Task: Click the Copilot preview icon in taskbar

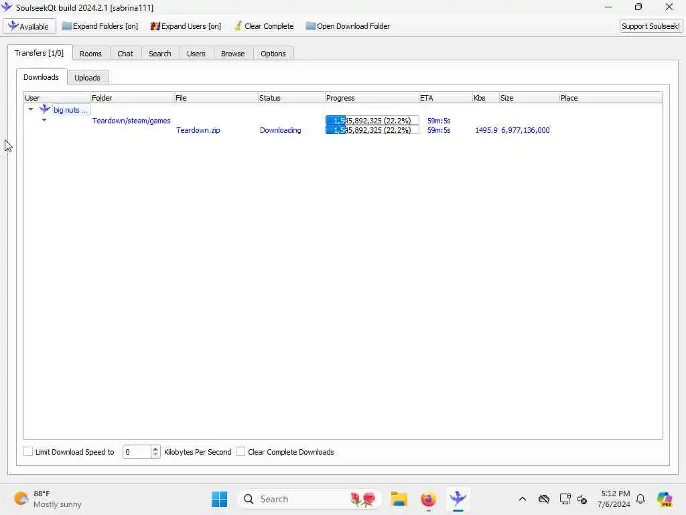Action: coord(665,499)
